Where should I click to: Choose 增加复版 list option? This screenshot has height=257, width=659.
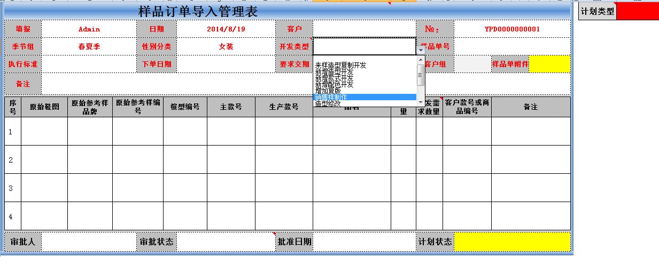(x=328, y=91)
